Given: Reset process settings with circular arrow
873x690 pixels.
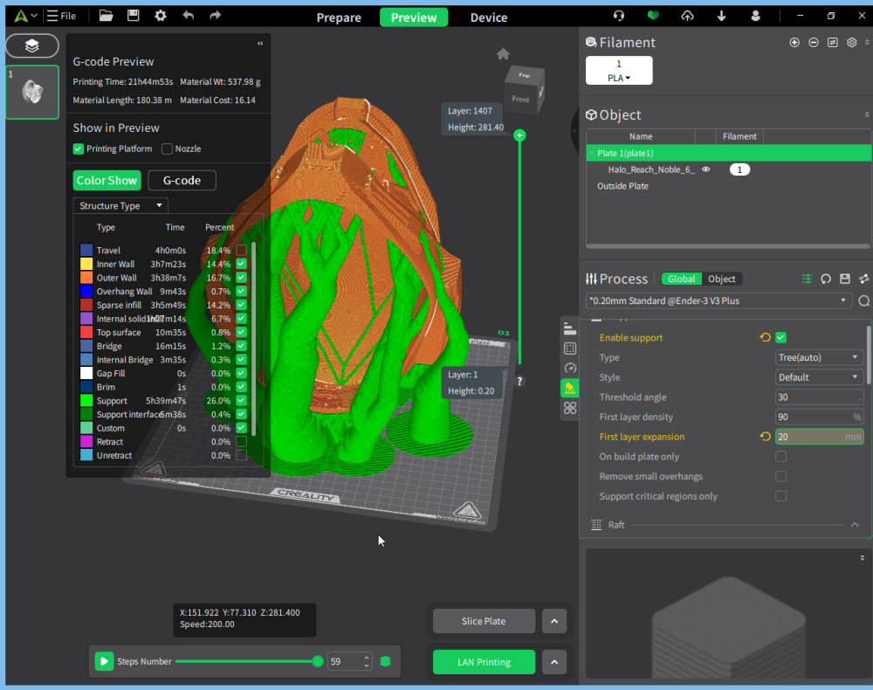Looking at the screenshot, I should (x=826, y=279).
